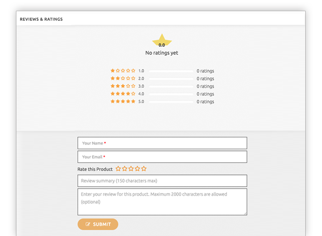
Task: Click the star row for the 2.0 rating
Action: coord(123,78)
